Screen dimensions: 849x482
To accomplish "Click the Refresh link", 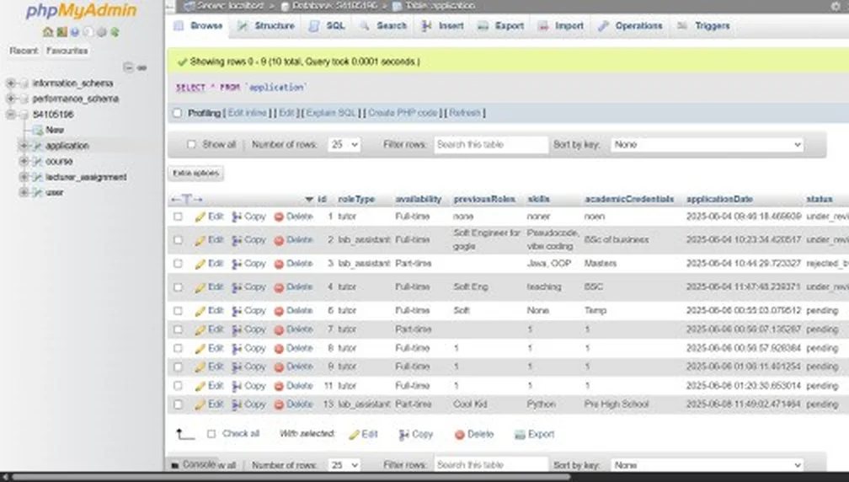I will [465, 113].
